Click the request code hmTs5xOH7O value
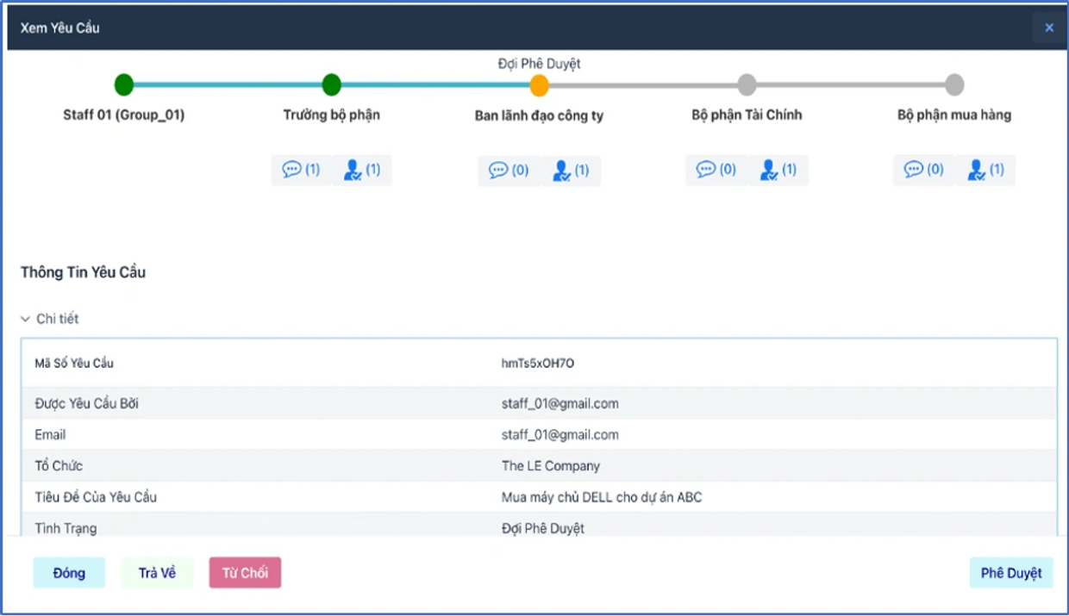 (538, 364)
